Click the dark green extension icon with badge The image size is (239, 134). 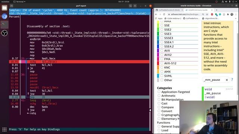[x=216, y=15]
